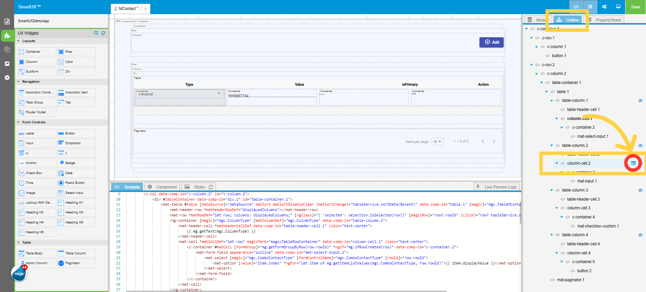This screenshot has height=292, width=646.
Task: Click the column-cell.2 properties icon
Action: pos(633,163)
